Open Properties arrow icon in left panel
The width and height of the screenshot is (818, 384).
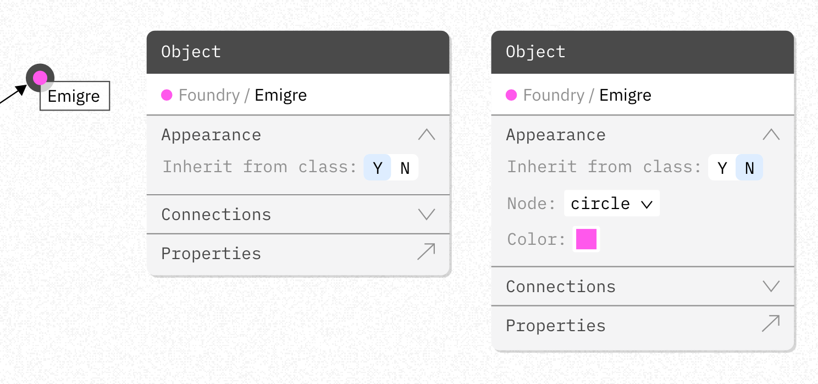click(x=426, y=253)
